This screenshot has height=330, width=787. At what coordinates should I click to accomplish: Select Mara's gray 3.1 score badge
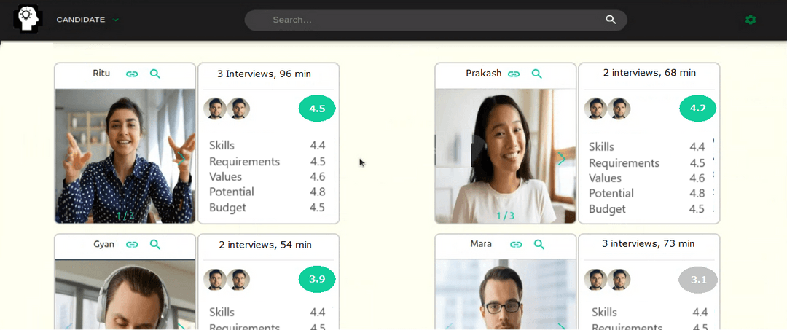698,280
